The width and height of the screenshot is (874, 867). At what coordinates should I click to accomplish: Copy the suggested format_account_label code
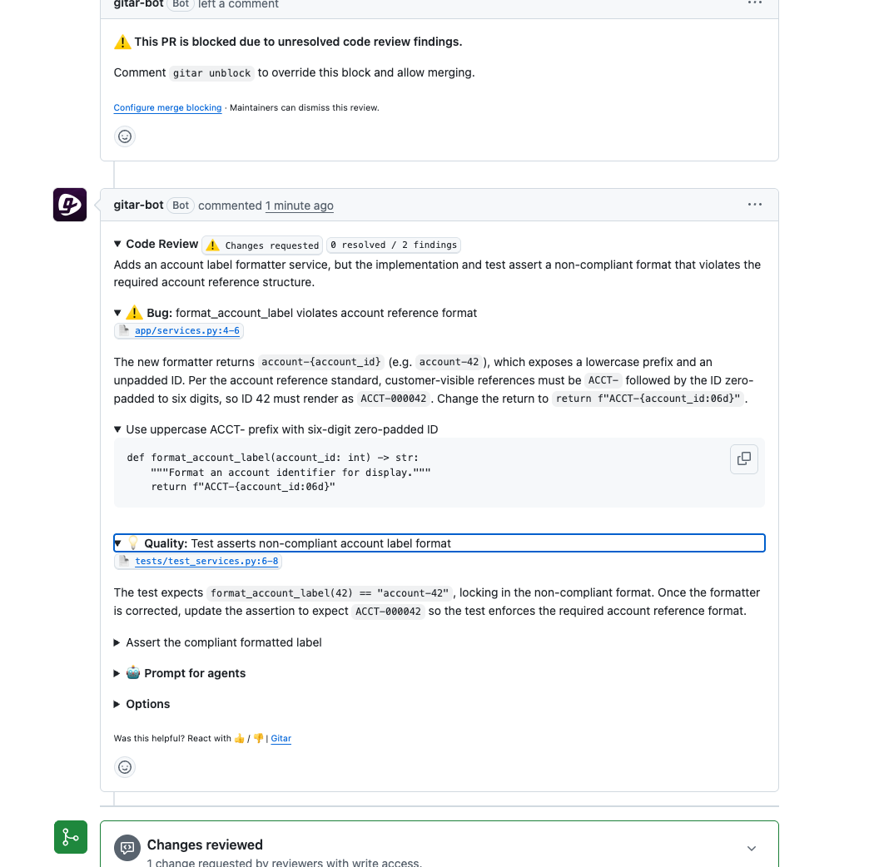point(743,459)
